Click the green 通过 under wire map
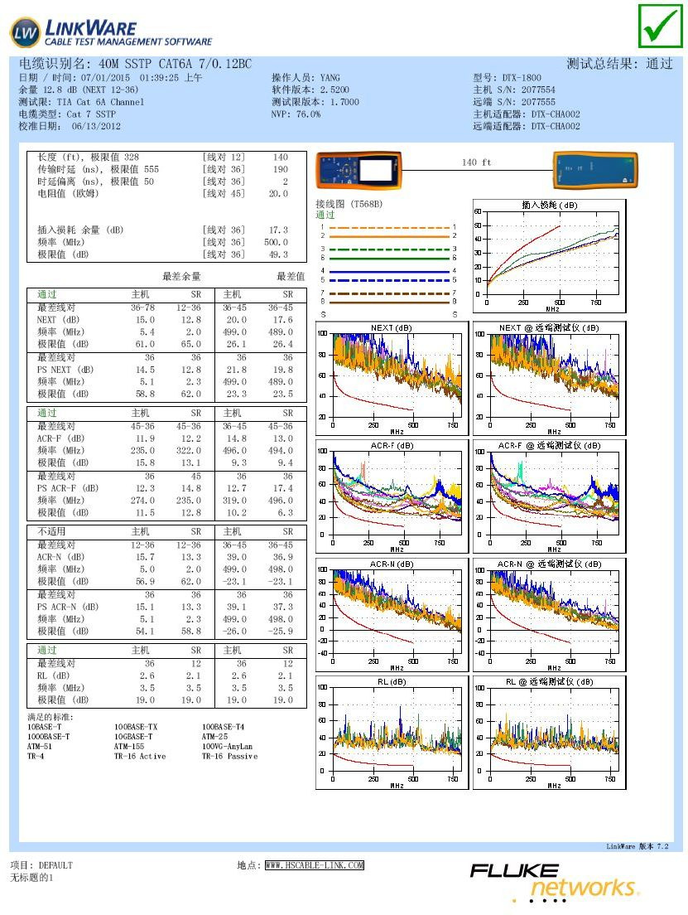 [325, 215]
